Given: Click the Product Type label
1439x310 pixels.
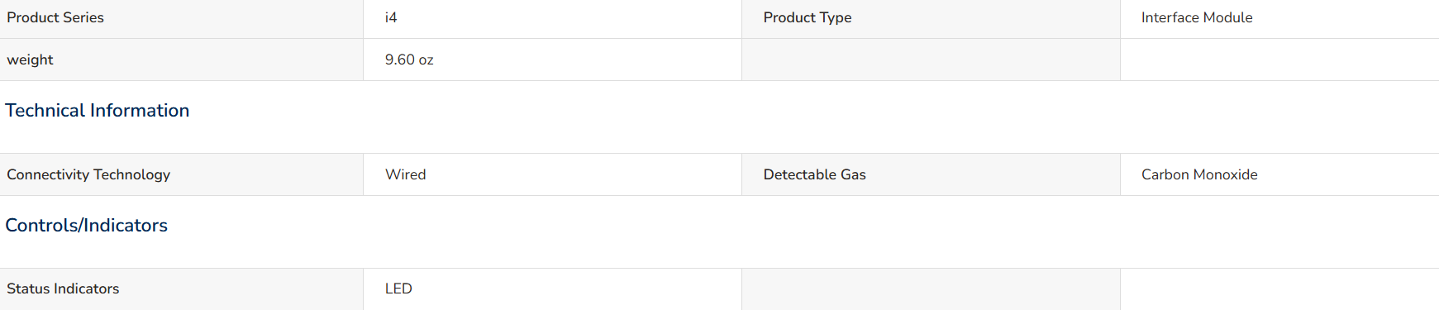Looking at the screenshot, I should click(807, 17).
